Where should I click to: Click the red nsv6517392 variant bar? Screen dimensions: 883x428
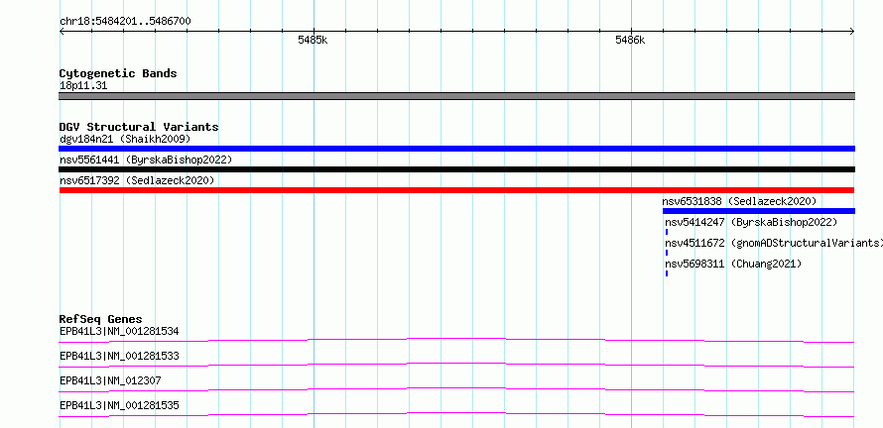pos(456,190)
